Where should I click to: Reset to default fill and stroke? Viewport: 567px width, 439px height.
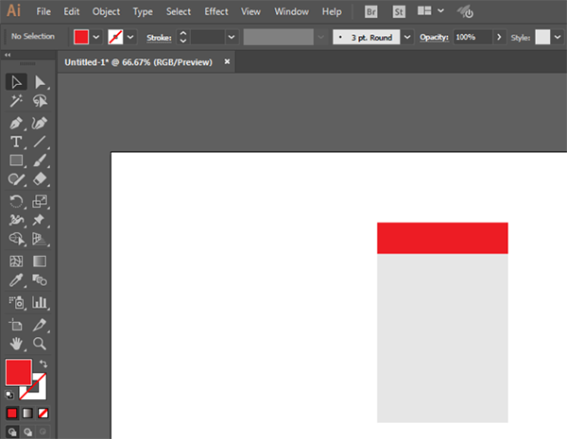tap(9, 395)
